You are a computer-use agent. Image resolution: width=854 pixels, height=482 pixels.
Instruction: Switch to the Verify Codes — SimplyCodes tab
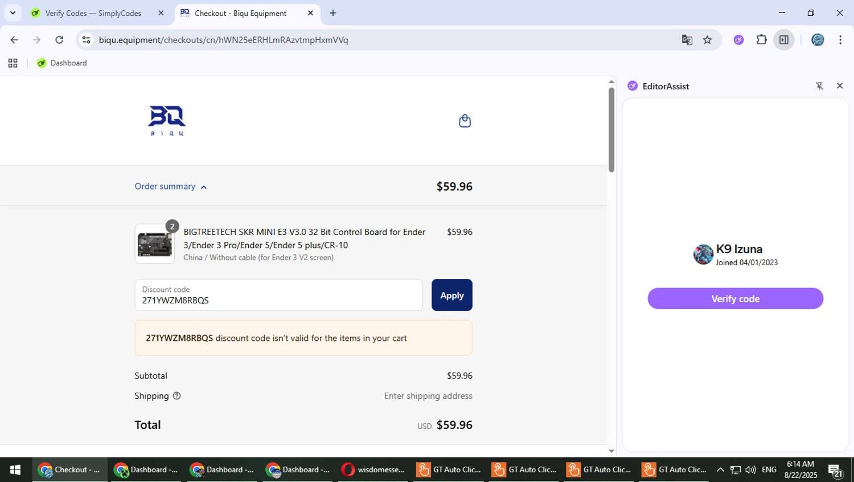click(x=93, y=13)
